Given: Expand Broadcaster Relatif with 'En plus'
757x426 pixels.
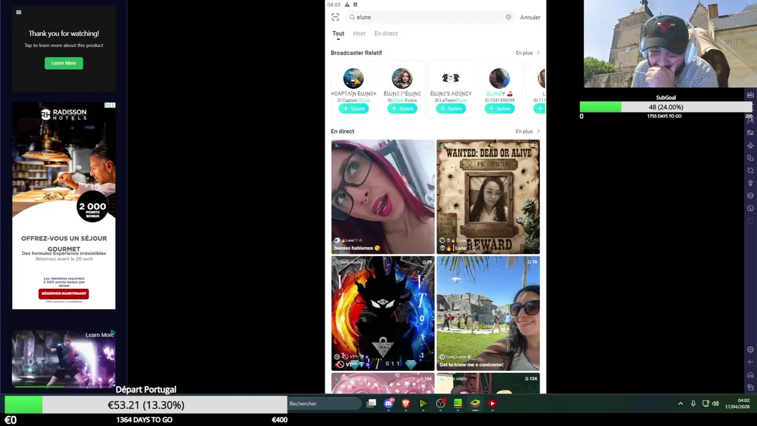Looking at the screenshot, I should point(528,53).
